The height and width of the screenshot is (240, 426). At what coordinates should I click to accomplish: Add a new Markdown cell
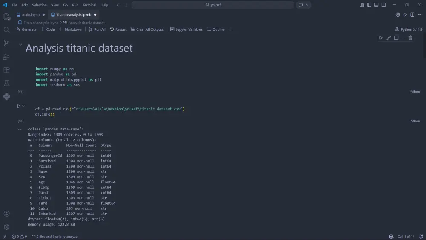point(70,29)
